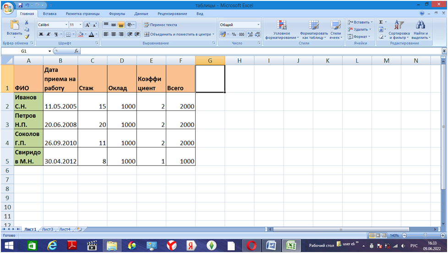Click the AutoSum sigma icon
Viewport: 448px width, 253px height.
point(381,22)
